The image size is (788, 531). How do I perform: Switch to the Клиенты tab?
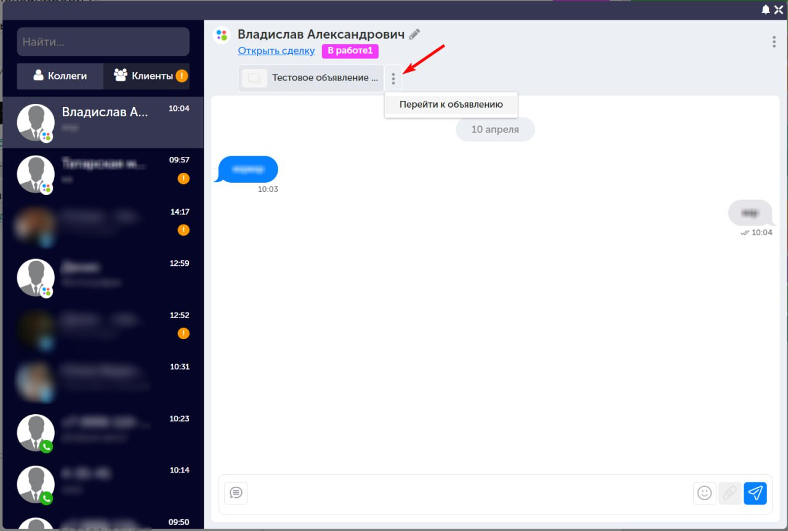pos(147,76)
